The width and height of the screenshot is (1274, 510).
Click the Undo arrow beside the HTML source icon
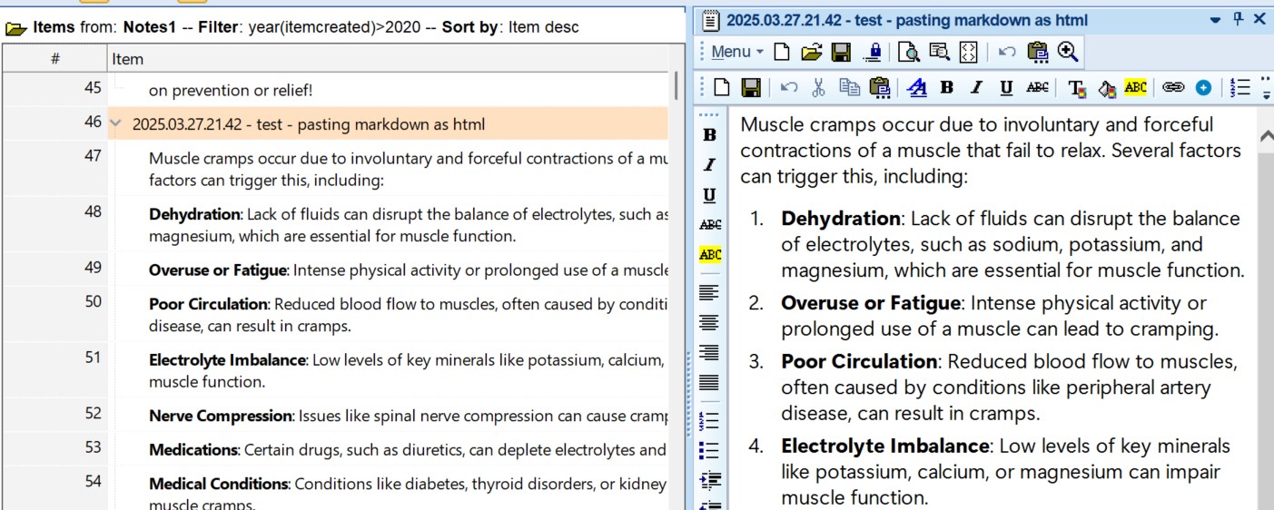(x=1006, y=53)
